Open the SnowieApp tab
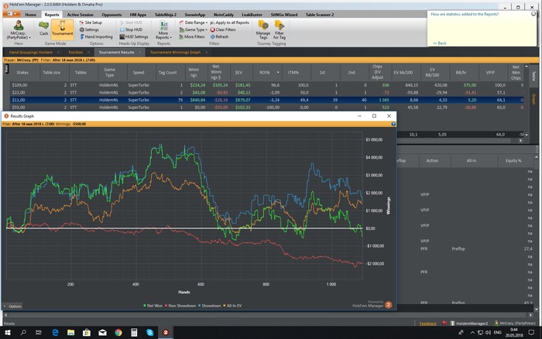 tap(195, 15)
